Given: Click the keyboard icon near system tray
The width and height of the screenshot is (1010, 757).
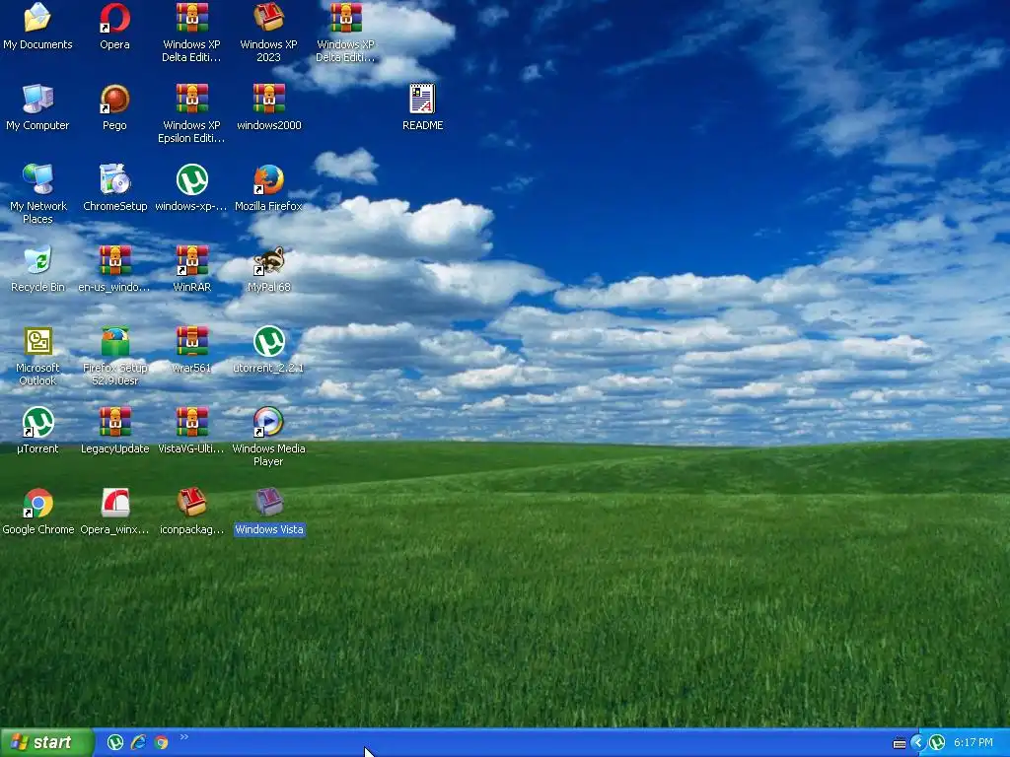Looking at the screenshot, I should click(x=900, y=743).
